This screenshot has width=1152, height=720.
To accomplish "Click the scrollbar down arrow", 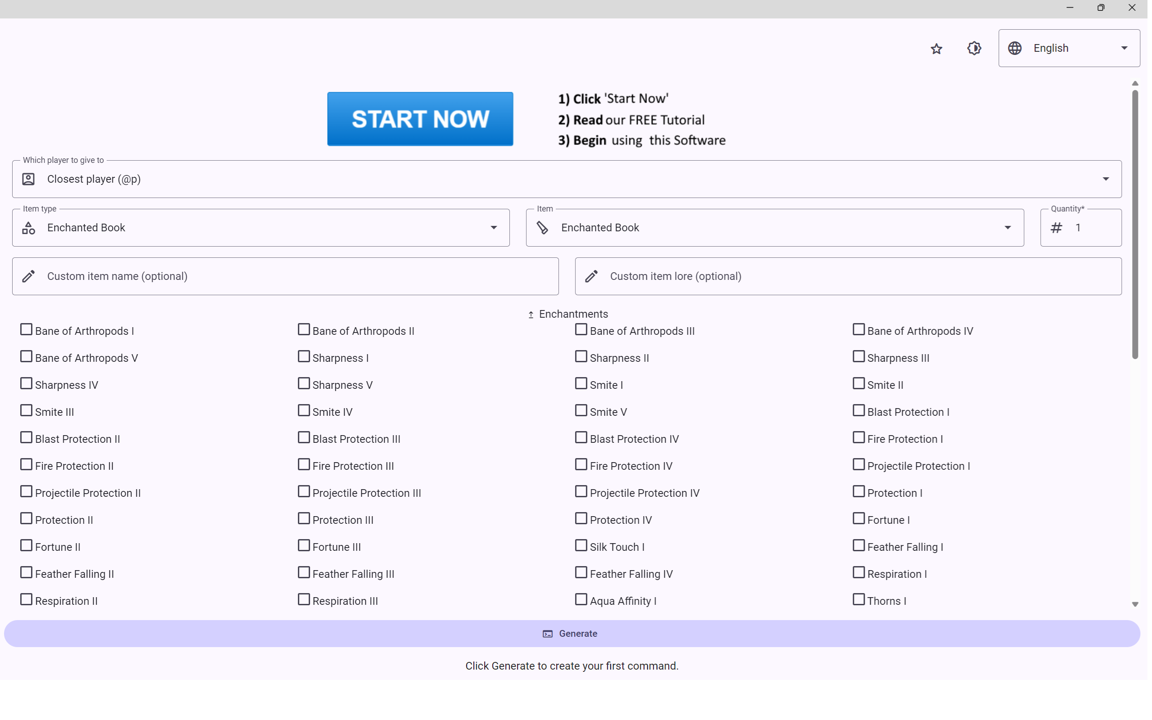I will pos(1135,604).
